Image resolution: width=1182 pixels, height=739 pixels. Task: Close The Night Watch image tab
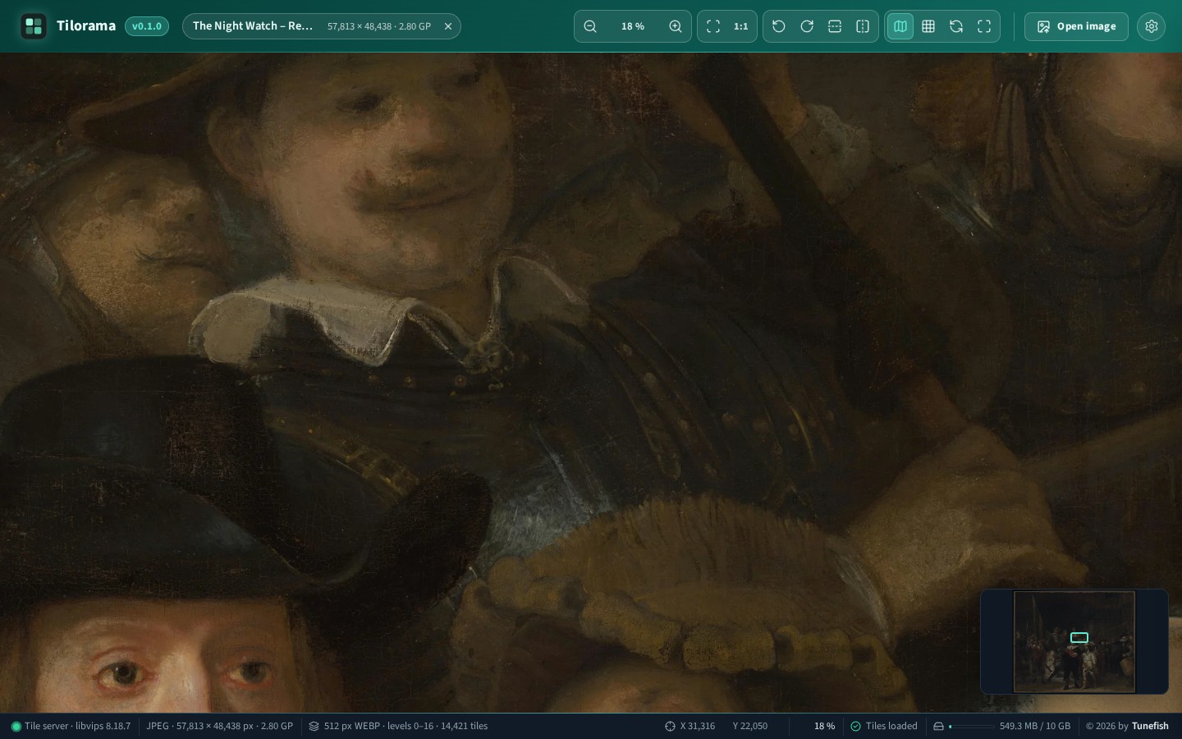coord(448,26)
